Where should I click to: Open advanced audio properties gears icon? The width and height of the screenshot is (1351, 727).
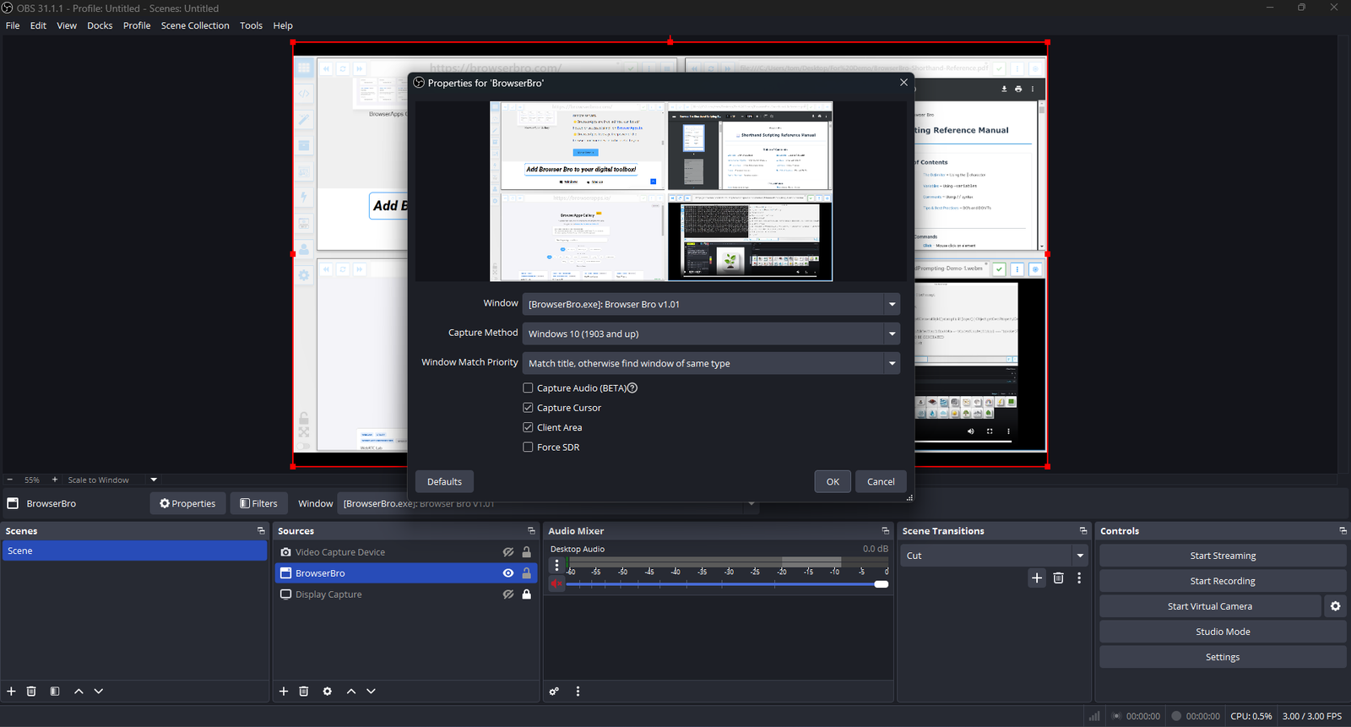(554, 692)
